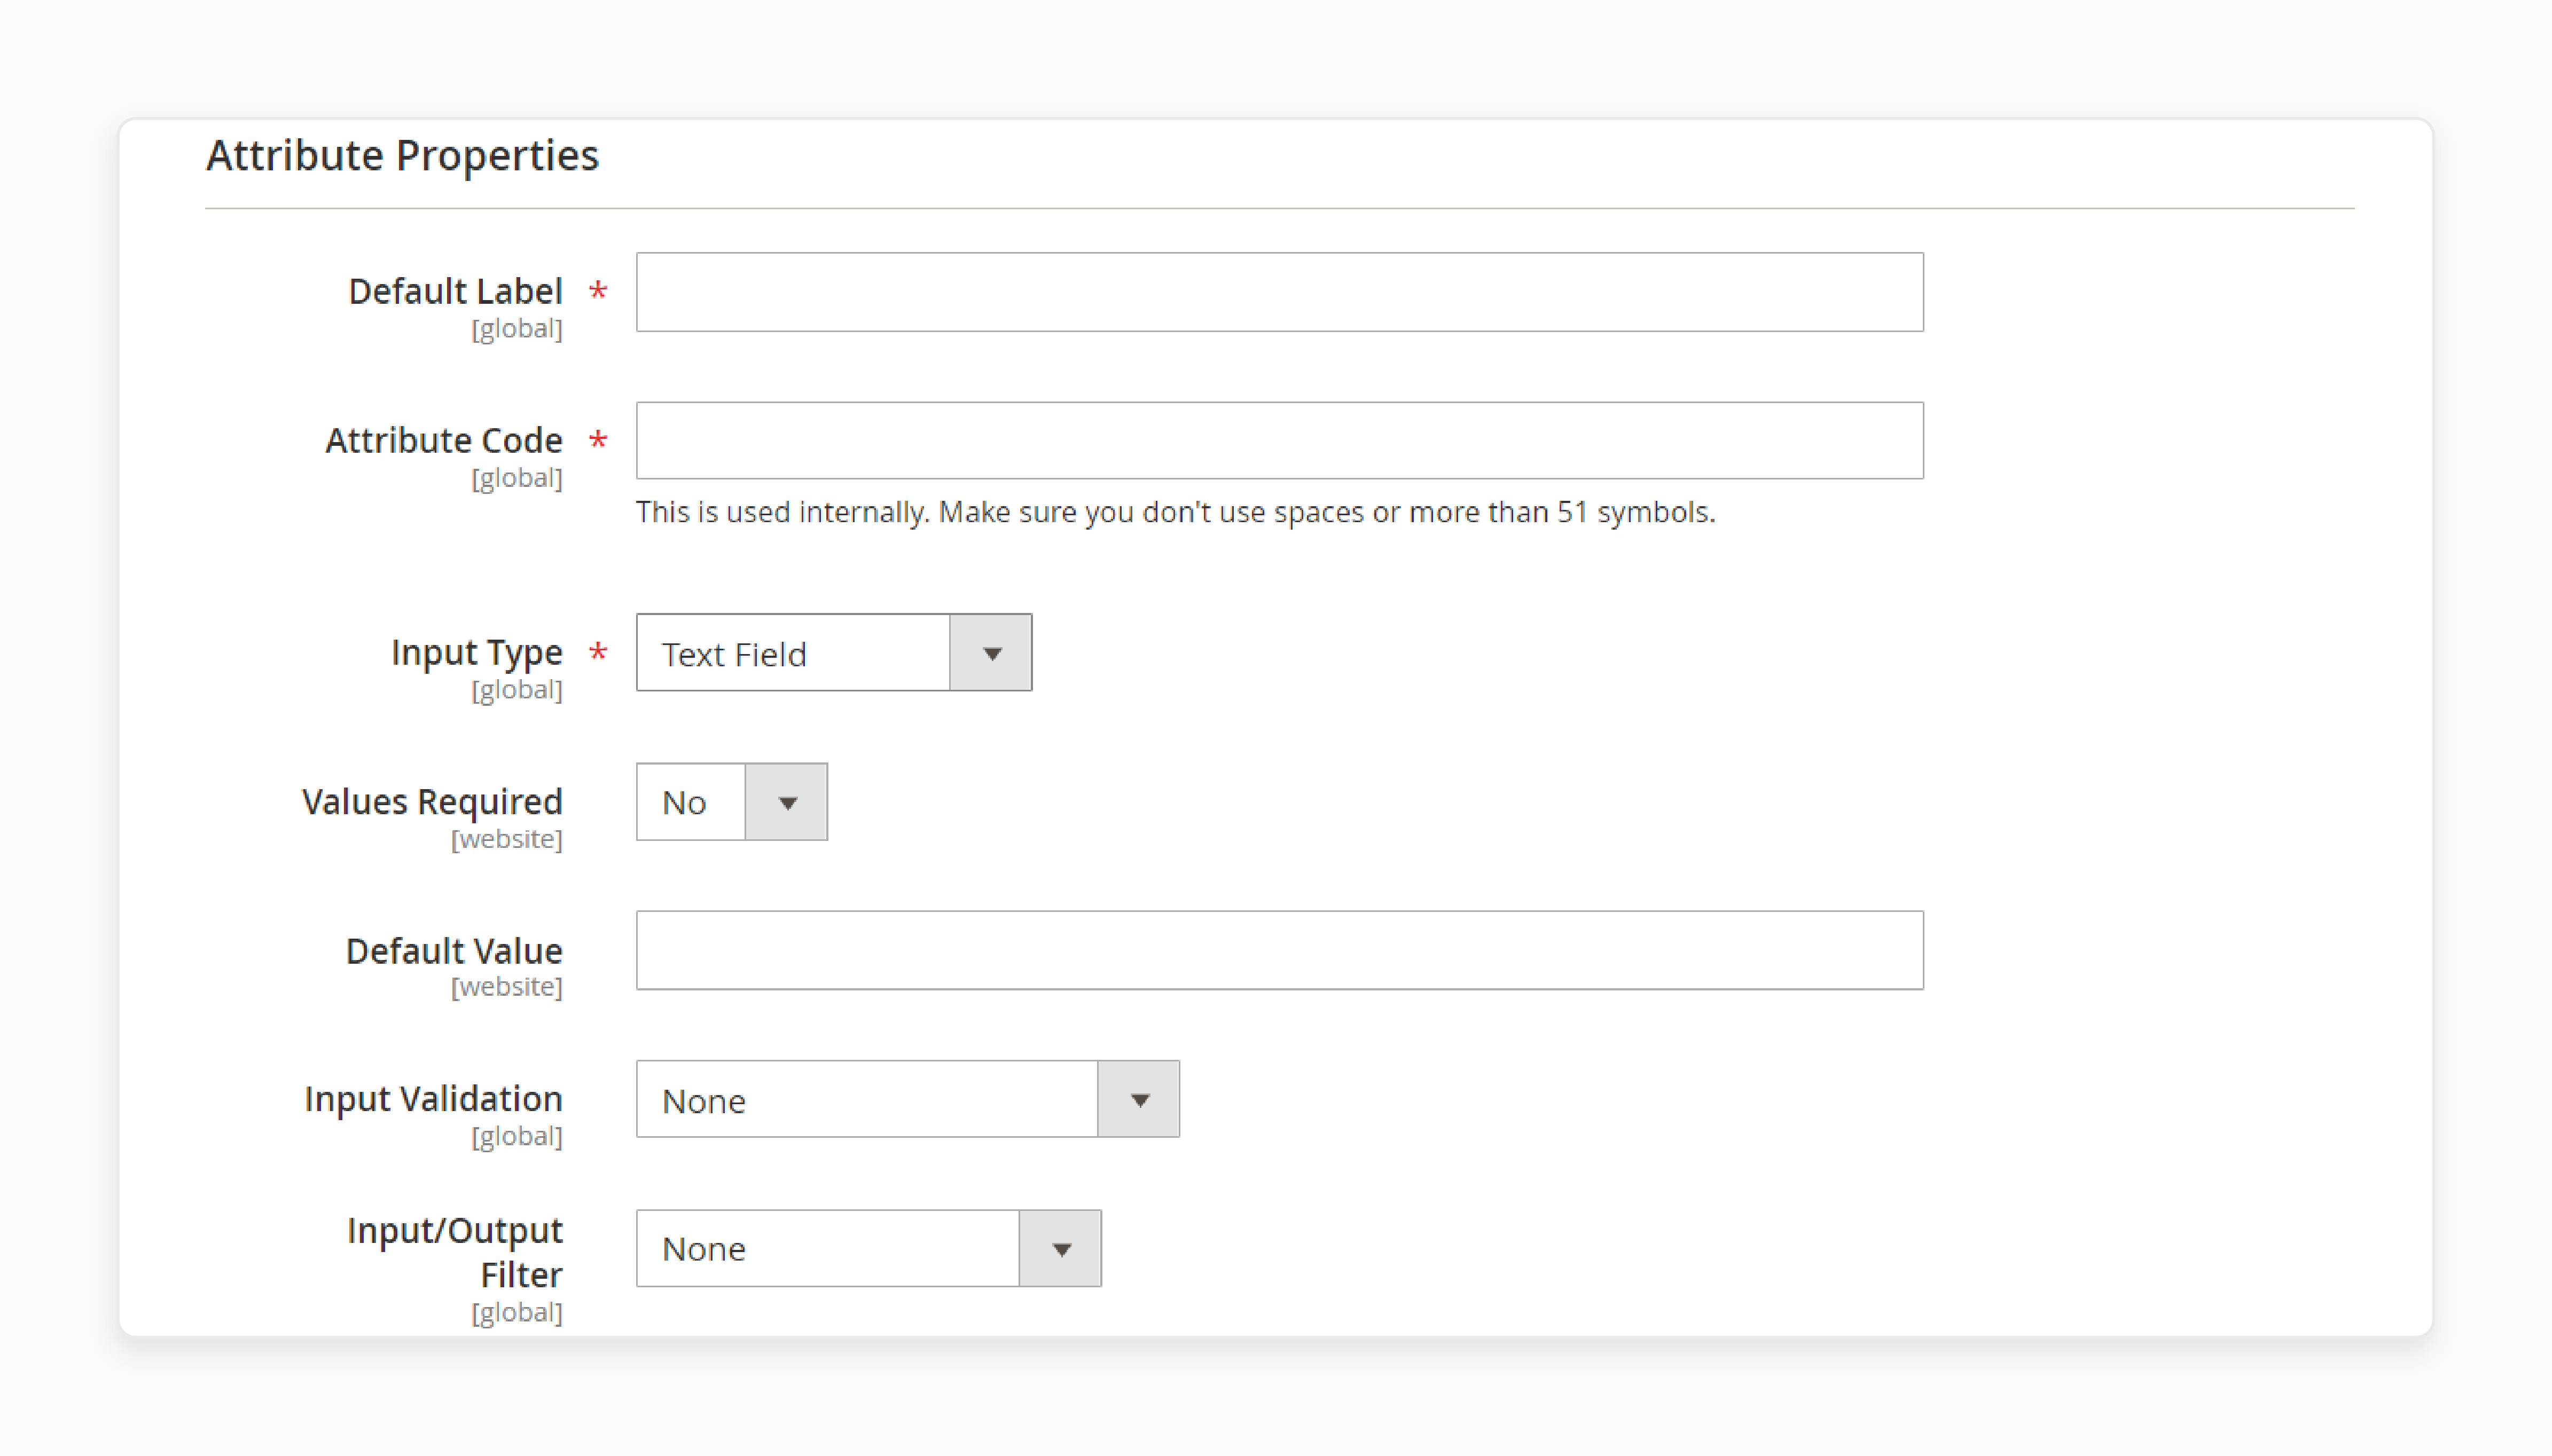The width and height of the screenshot is (2552, 1456).
Task: Click the Attribute Code field label
Action: 444,440
